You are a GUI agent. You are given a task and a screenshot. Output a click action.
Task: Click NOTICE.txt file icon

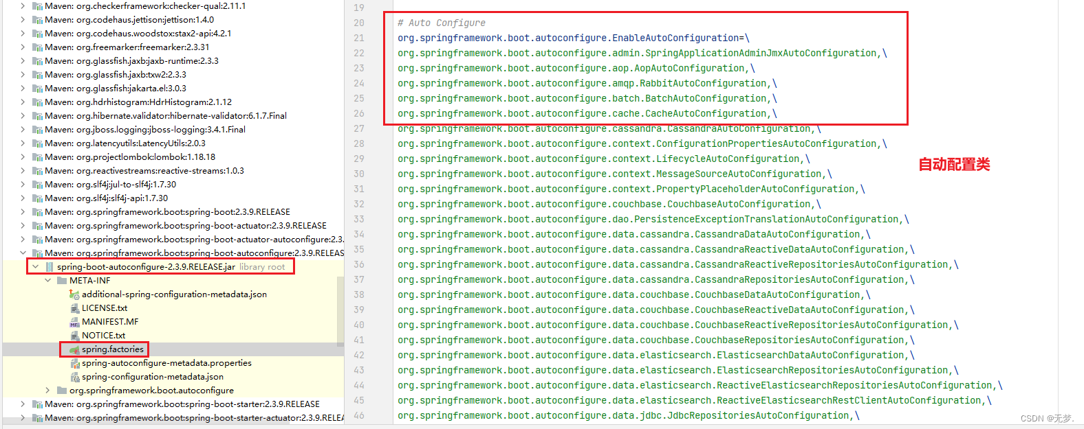[74, 335]
